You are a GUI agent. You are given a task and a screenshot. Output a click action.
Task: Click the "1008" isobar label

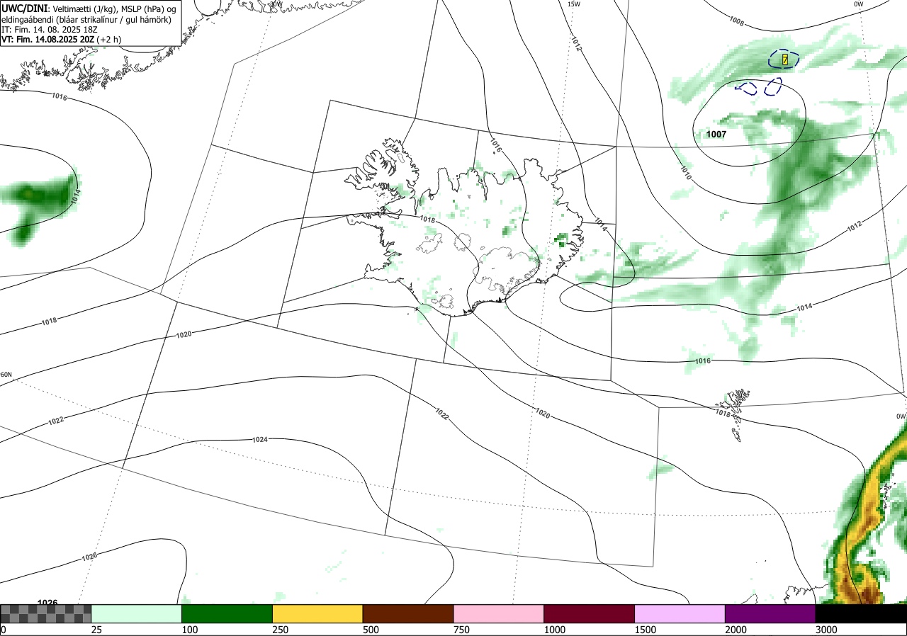click(736, 22)
